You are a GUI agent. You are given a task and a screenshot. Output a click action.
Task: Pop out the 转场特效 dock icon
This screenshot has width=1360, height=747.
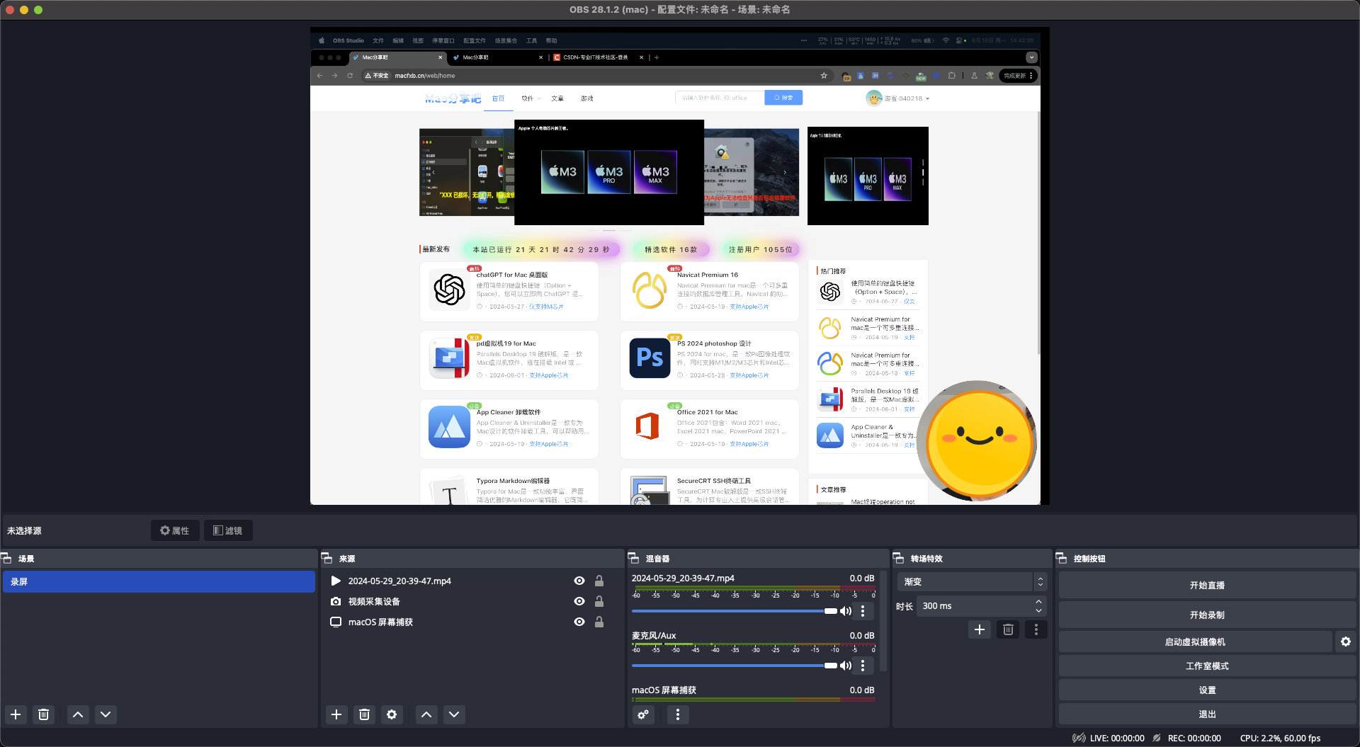tap(898, 558)
